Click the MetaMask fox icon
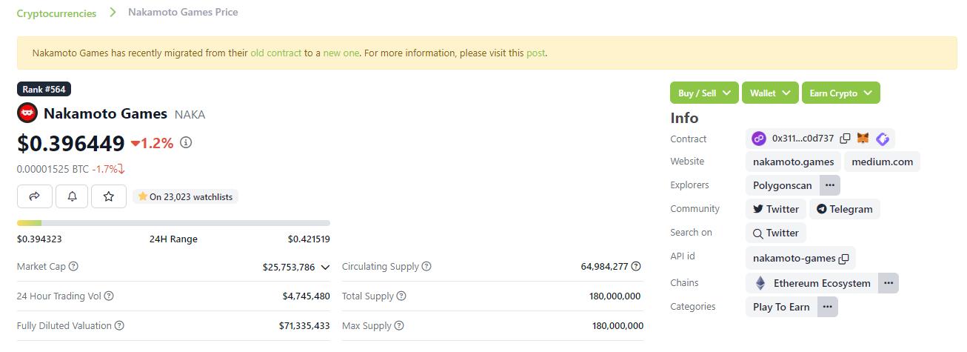The width and height of the screenshot is (967, 352). click(x=863, y=139)
